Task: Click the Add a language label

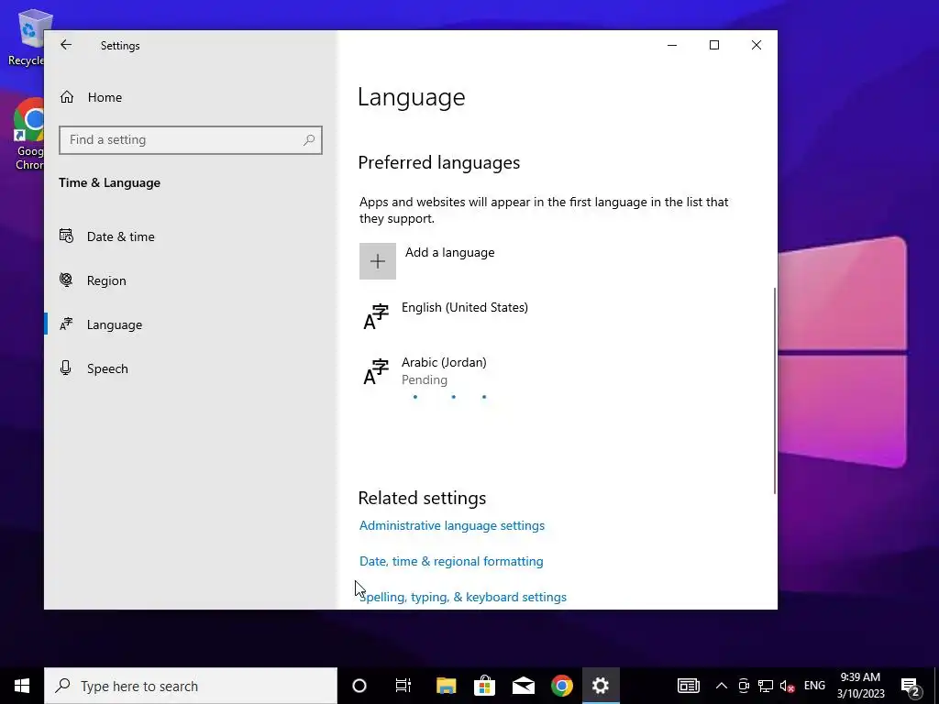Action: (449, 253)
